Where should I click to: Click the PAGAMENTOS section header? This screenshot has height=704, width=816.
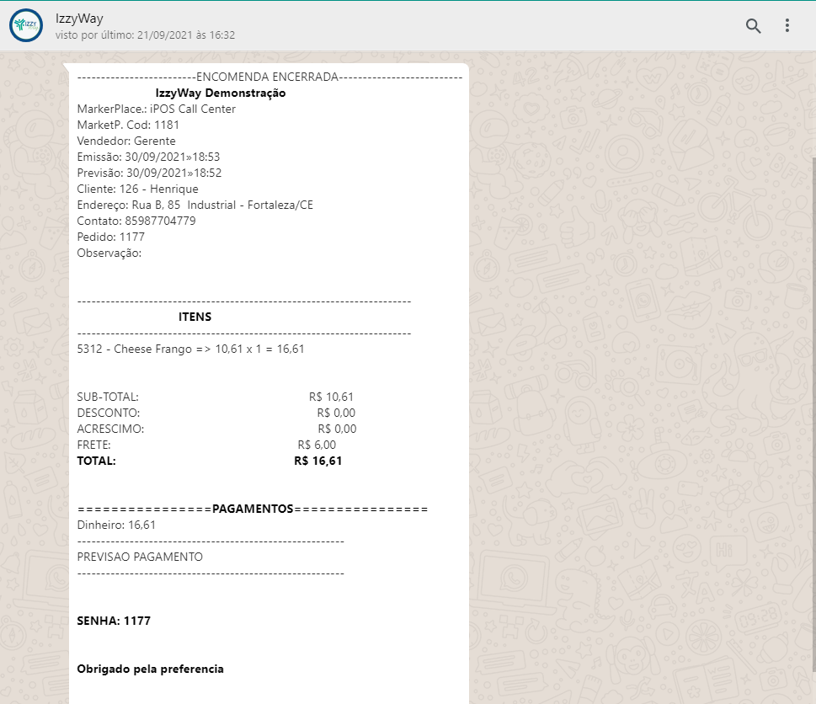253,509
